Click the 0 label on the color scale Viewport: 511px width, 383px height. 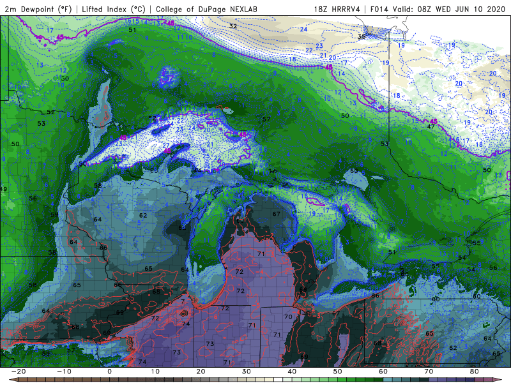coord(109,372)
